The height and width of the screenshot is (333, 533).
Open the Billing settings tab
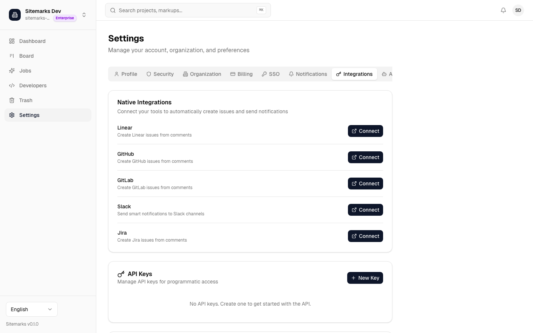pos(241,74)
